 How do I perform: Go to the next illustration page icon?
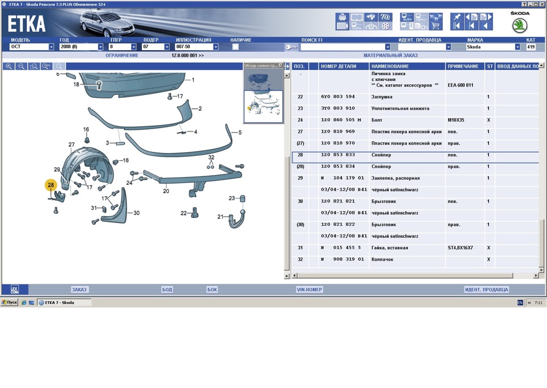(486, 17)
